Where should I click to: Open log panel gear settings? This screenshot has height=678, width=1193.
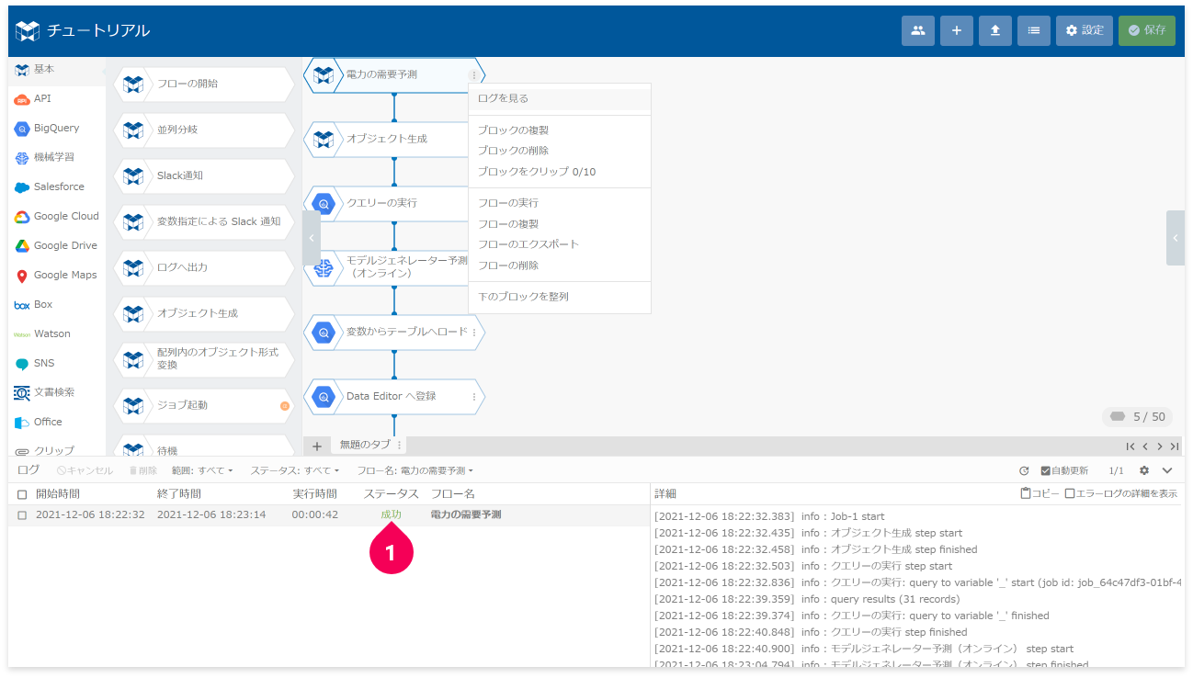(x=1144, y=470)
